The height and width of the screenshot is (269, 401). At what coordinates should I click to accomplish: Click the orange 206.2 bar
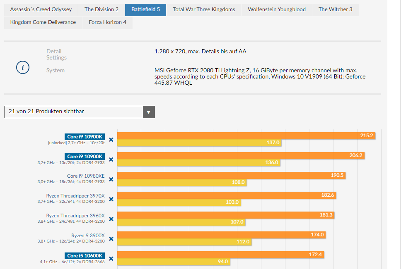(241, 155)
